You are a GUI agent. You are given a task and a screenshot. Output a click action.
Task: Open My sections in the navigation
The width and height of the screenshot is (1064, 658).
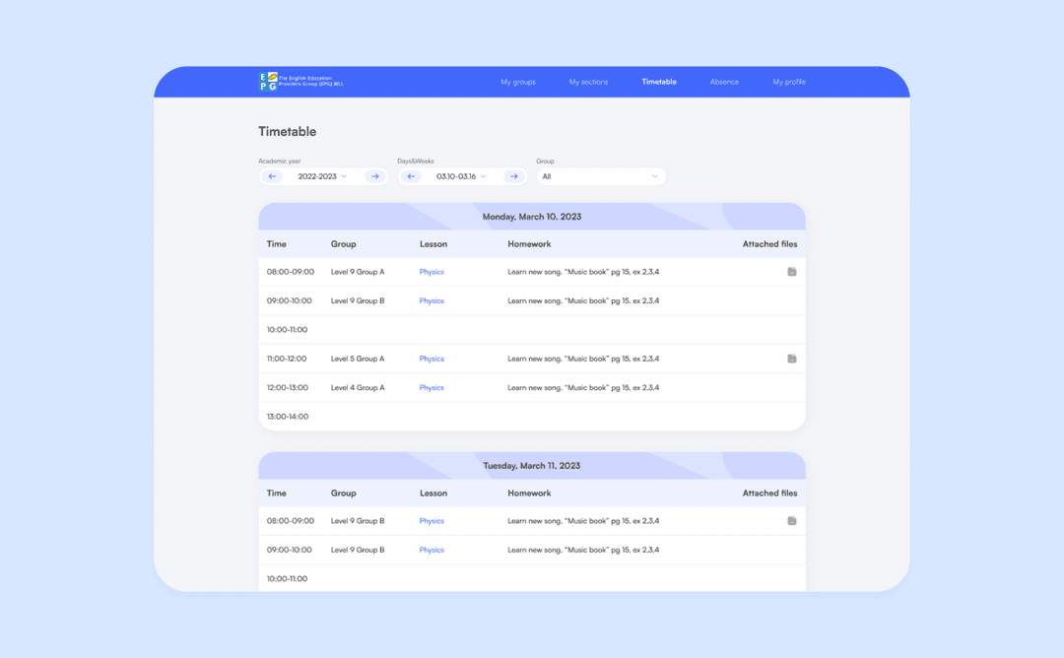[x=588, y=82]
